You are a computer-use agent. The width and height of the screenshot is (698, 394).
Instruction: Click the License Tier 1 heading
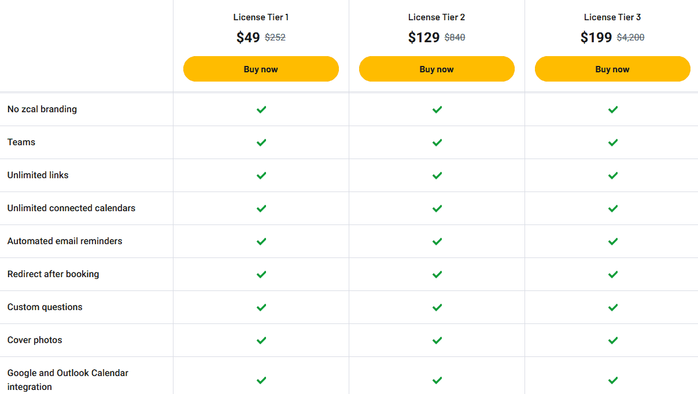261,17
